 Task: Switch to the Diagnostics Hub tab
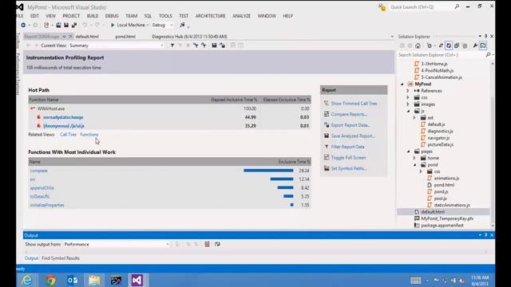189,37
